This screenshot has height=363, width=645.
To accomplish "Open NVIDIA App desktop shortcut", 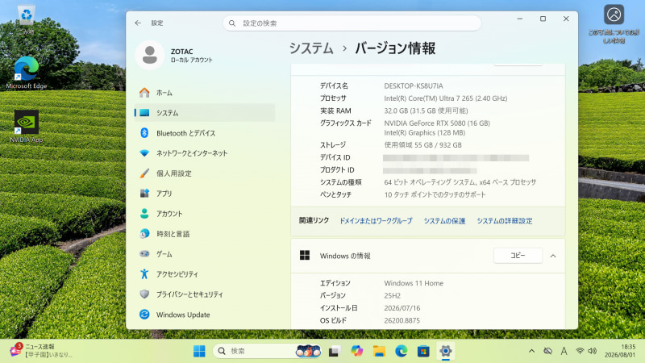I will [x=27, y=127].
